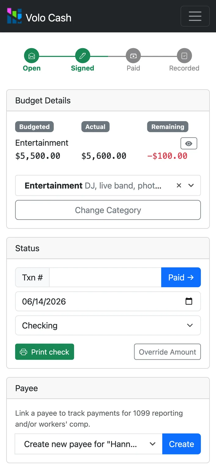The width and height of the screenshot is (216, 470).
Task: Click the Payee panel header
Action: pyautogui.click(x=108, y=388)
